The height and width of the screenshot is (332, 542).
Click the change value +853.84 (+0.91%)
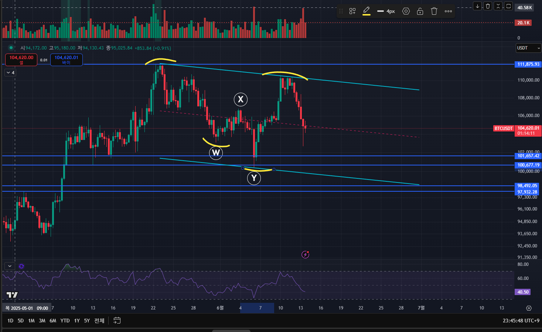point(153,48)
